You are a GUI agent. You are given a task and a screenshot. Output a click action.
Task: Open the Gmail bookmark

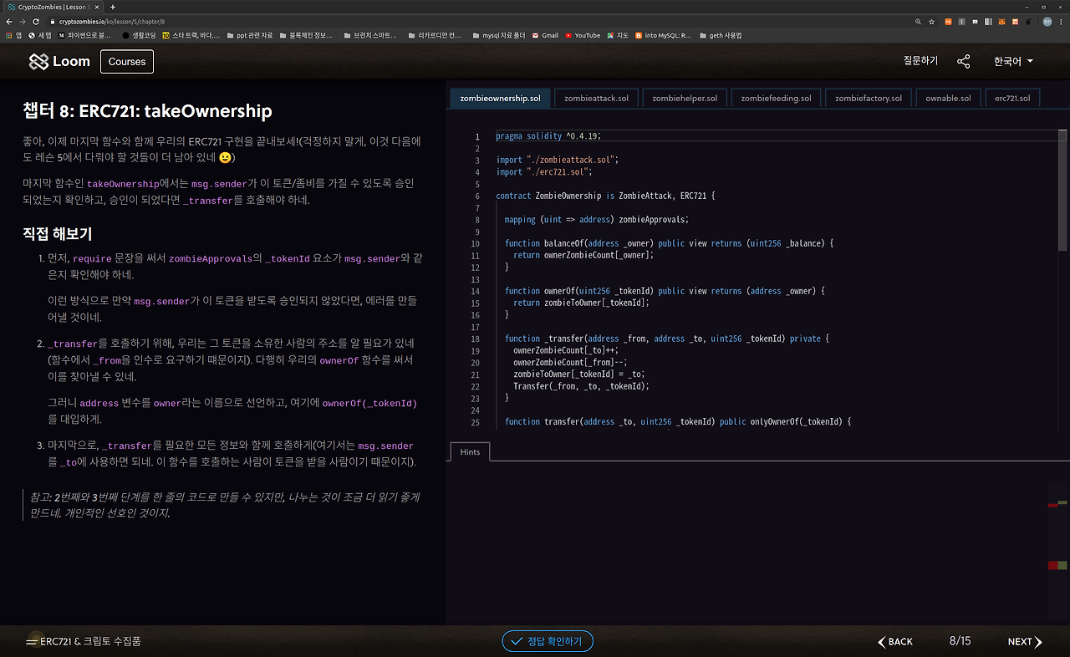pos(545,35)
